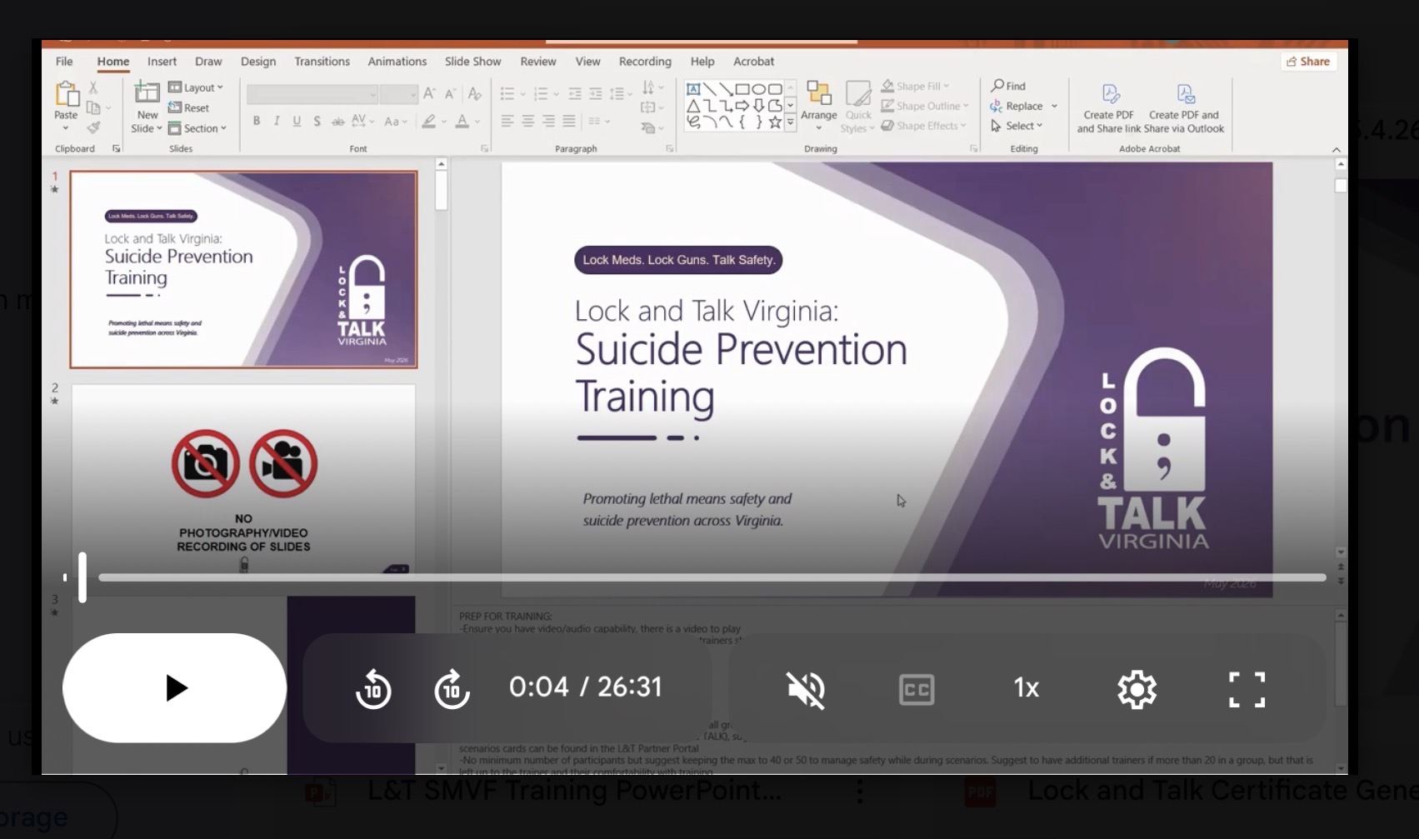Skip forward 10 seconds in the video
Screen dimensions: 1419x839
tap(452, 689)
